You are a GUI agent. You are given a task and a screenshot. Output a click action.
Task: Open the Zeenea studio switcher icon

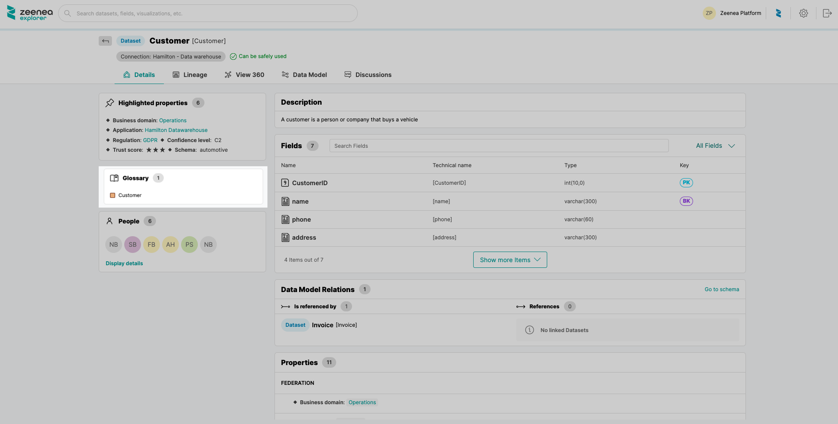pos(779,13)
